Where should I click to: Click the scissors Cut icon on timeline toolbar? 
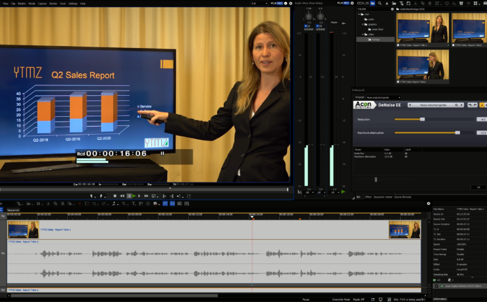48,204
